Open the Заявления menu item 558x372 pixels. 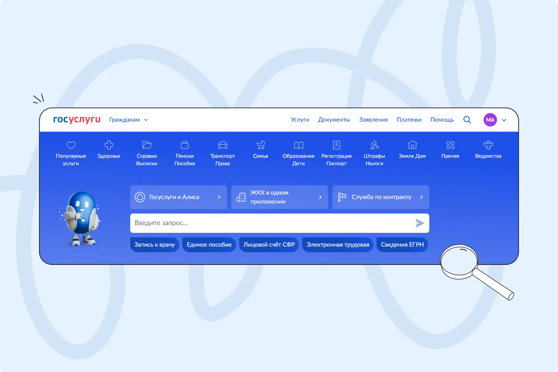click(x=373, y=120)
